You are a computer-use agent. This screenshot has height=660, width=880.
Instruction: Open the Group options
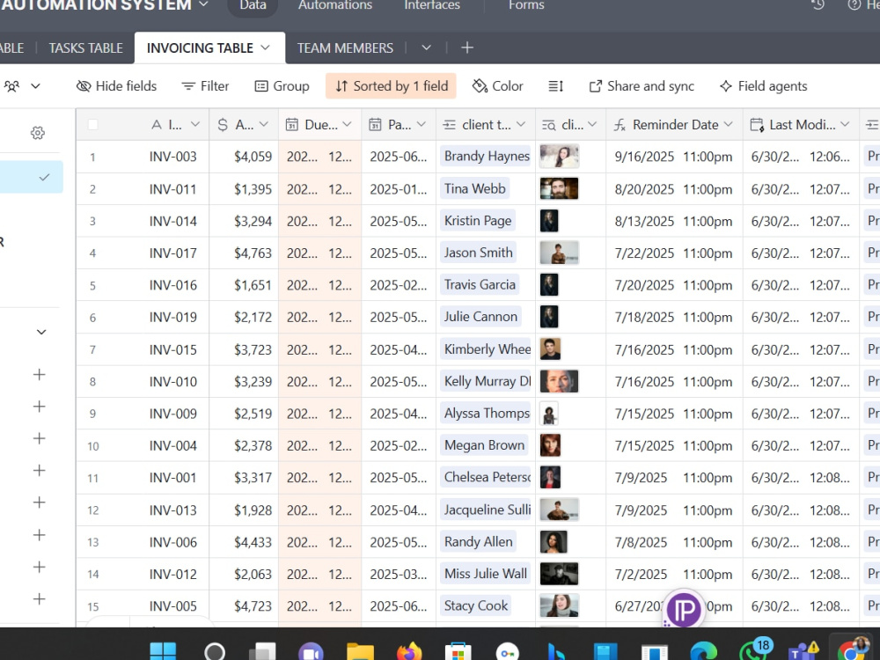click(282, 86)
